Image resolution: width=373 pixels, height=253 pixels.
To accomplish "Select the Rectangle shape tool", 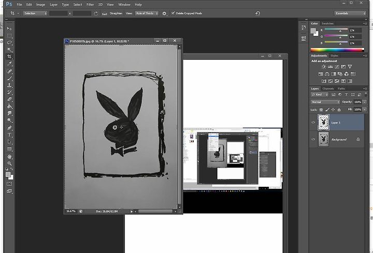I will (x=9, y=149).
